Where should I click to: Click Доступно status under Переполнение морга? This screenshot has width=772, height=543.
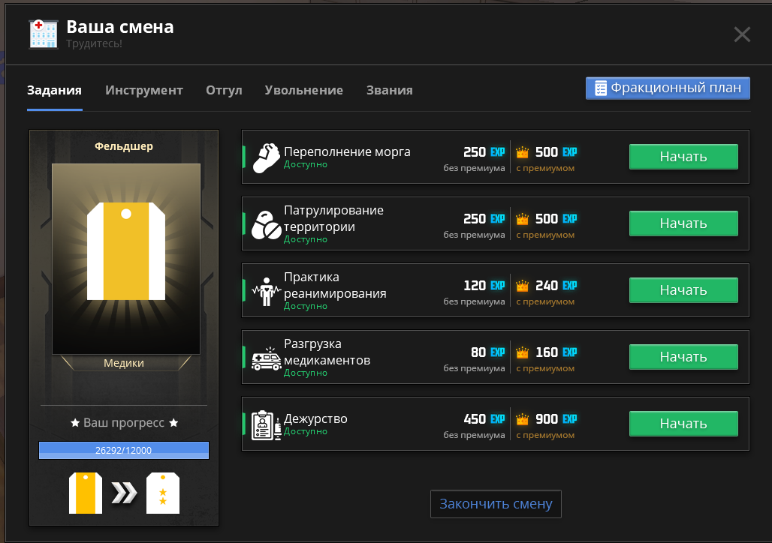tap(305, 164)
